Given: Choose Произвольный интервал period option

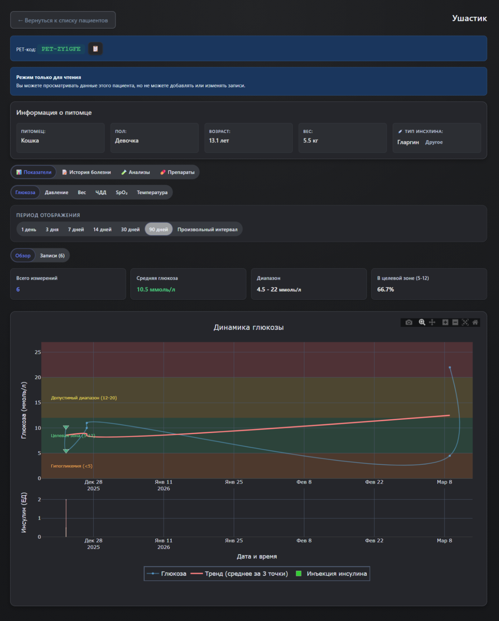Looking at the screenshot, I should [207, 229].
